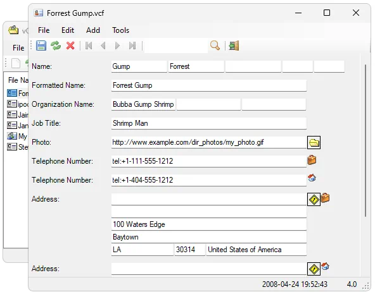This screenshot has width=375, height=292.
Task: Click the green Refresh arrows icon
Action: [56, 46]
